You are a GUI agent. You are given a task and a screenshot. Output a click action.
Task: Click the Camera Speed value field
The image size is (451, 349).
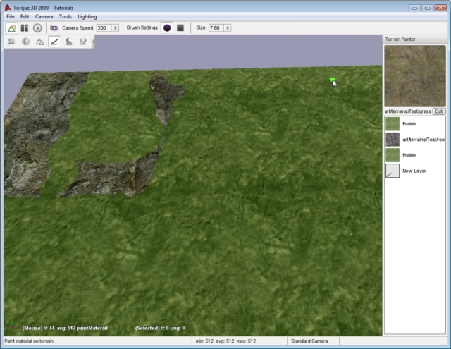click(103, 28)
